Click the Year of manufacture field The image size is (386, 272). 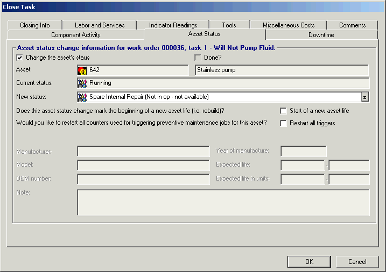pos(303,152)
